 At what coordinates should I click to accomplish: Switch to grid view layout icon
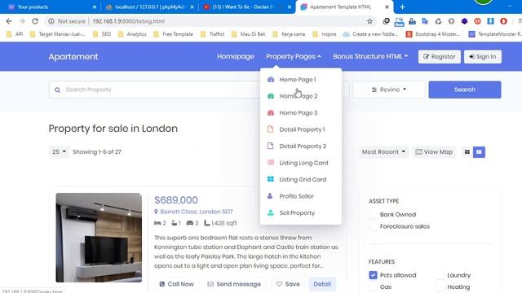point(467,152)
